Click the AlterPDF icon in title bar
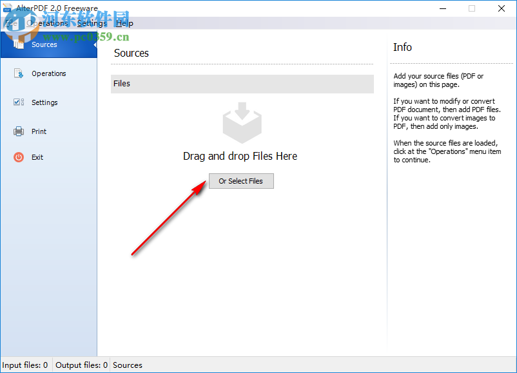The width and height of the screenshot is (517, 373). [8, 8]
